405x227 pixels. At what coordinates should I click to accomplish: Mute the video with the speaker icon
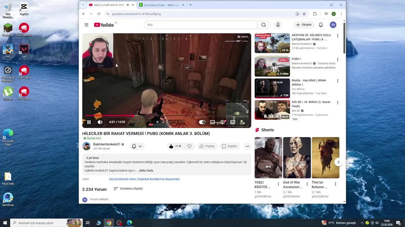coord(100,122)
